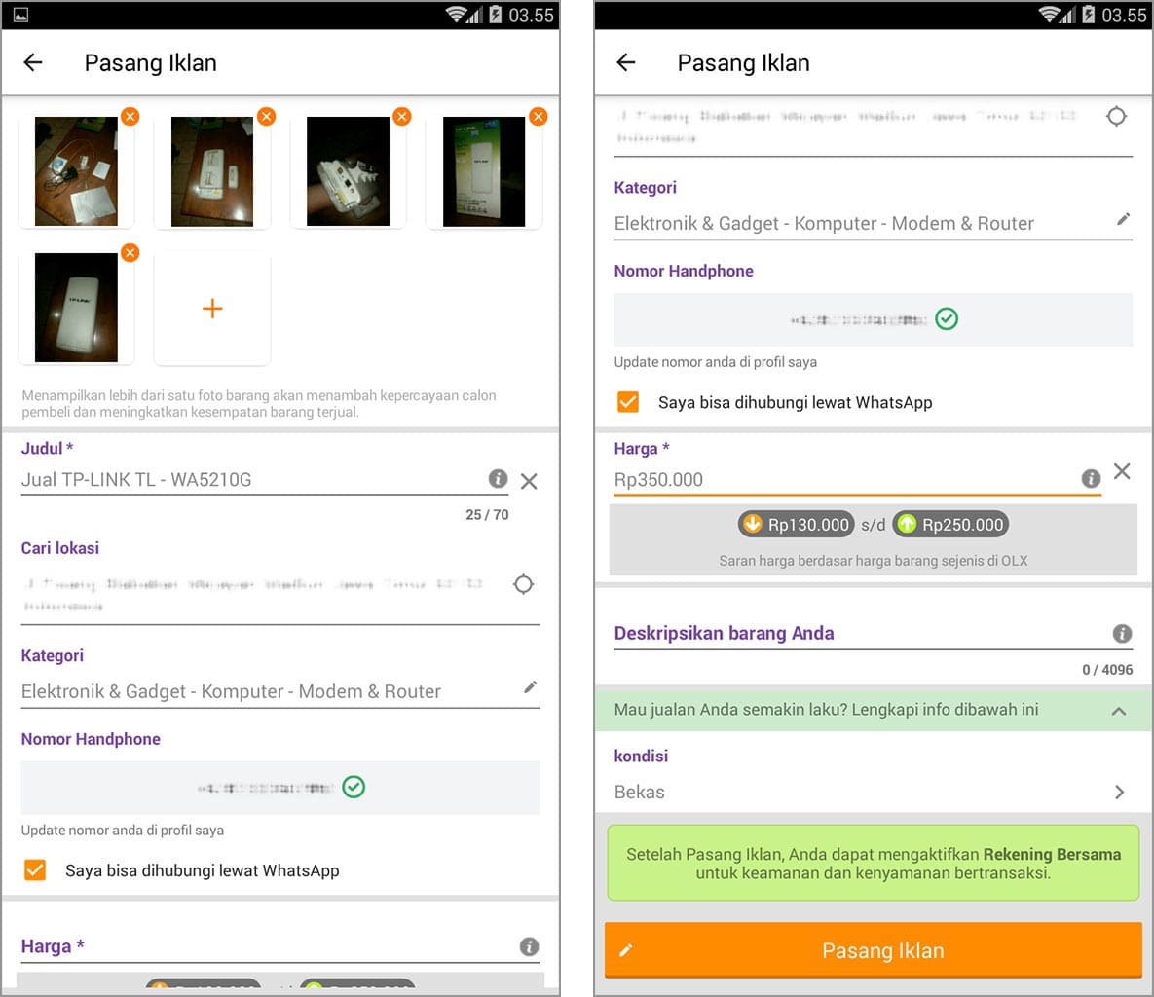Image resolution: width=1154 pixels, height=997 pixels.
Task: Tap Deskripsikan barang Anda description field
Action: point(857,634)
